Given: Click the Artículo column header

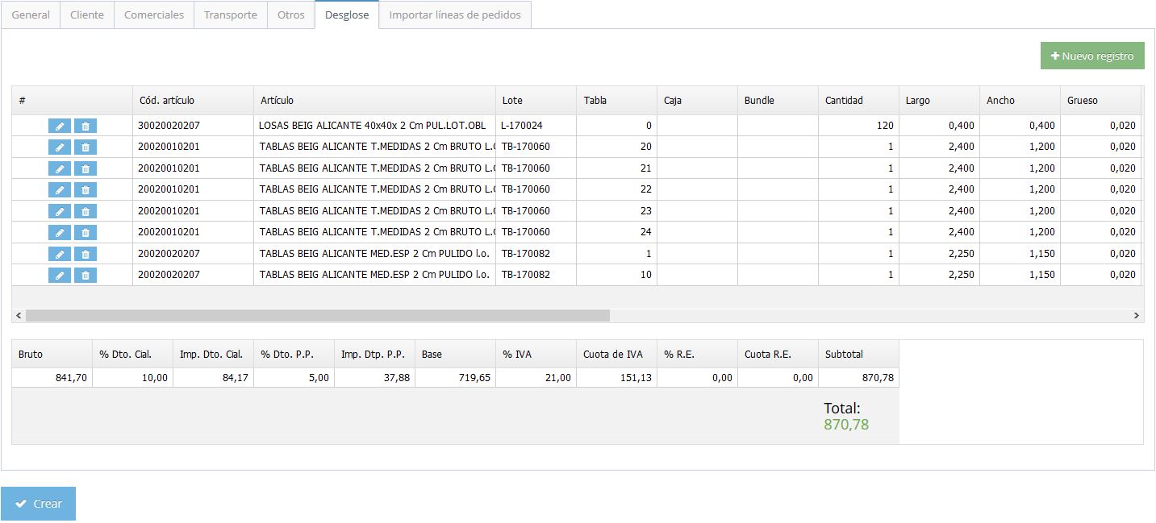Looking at the screenshot, I should coord(375,101).
